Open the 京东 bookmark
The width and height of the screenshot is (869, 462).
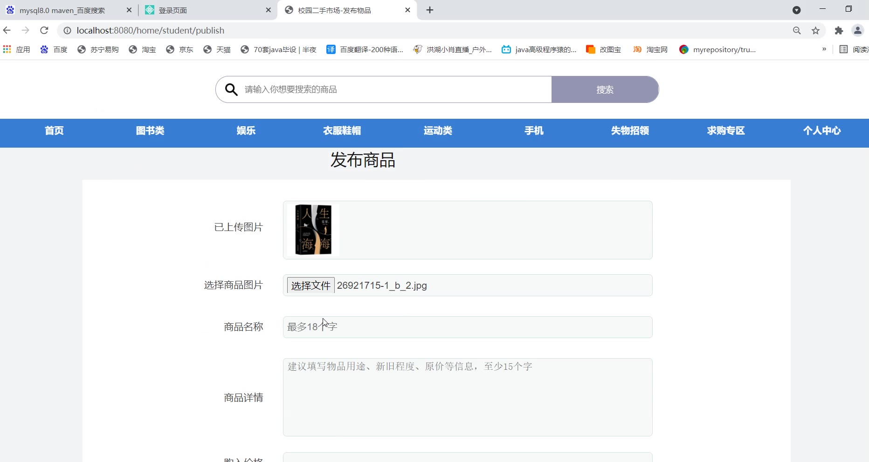[179, 49]
